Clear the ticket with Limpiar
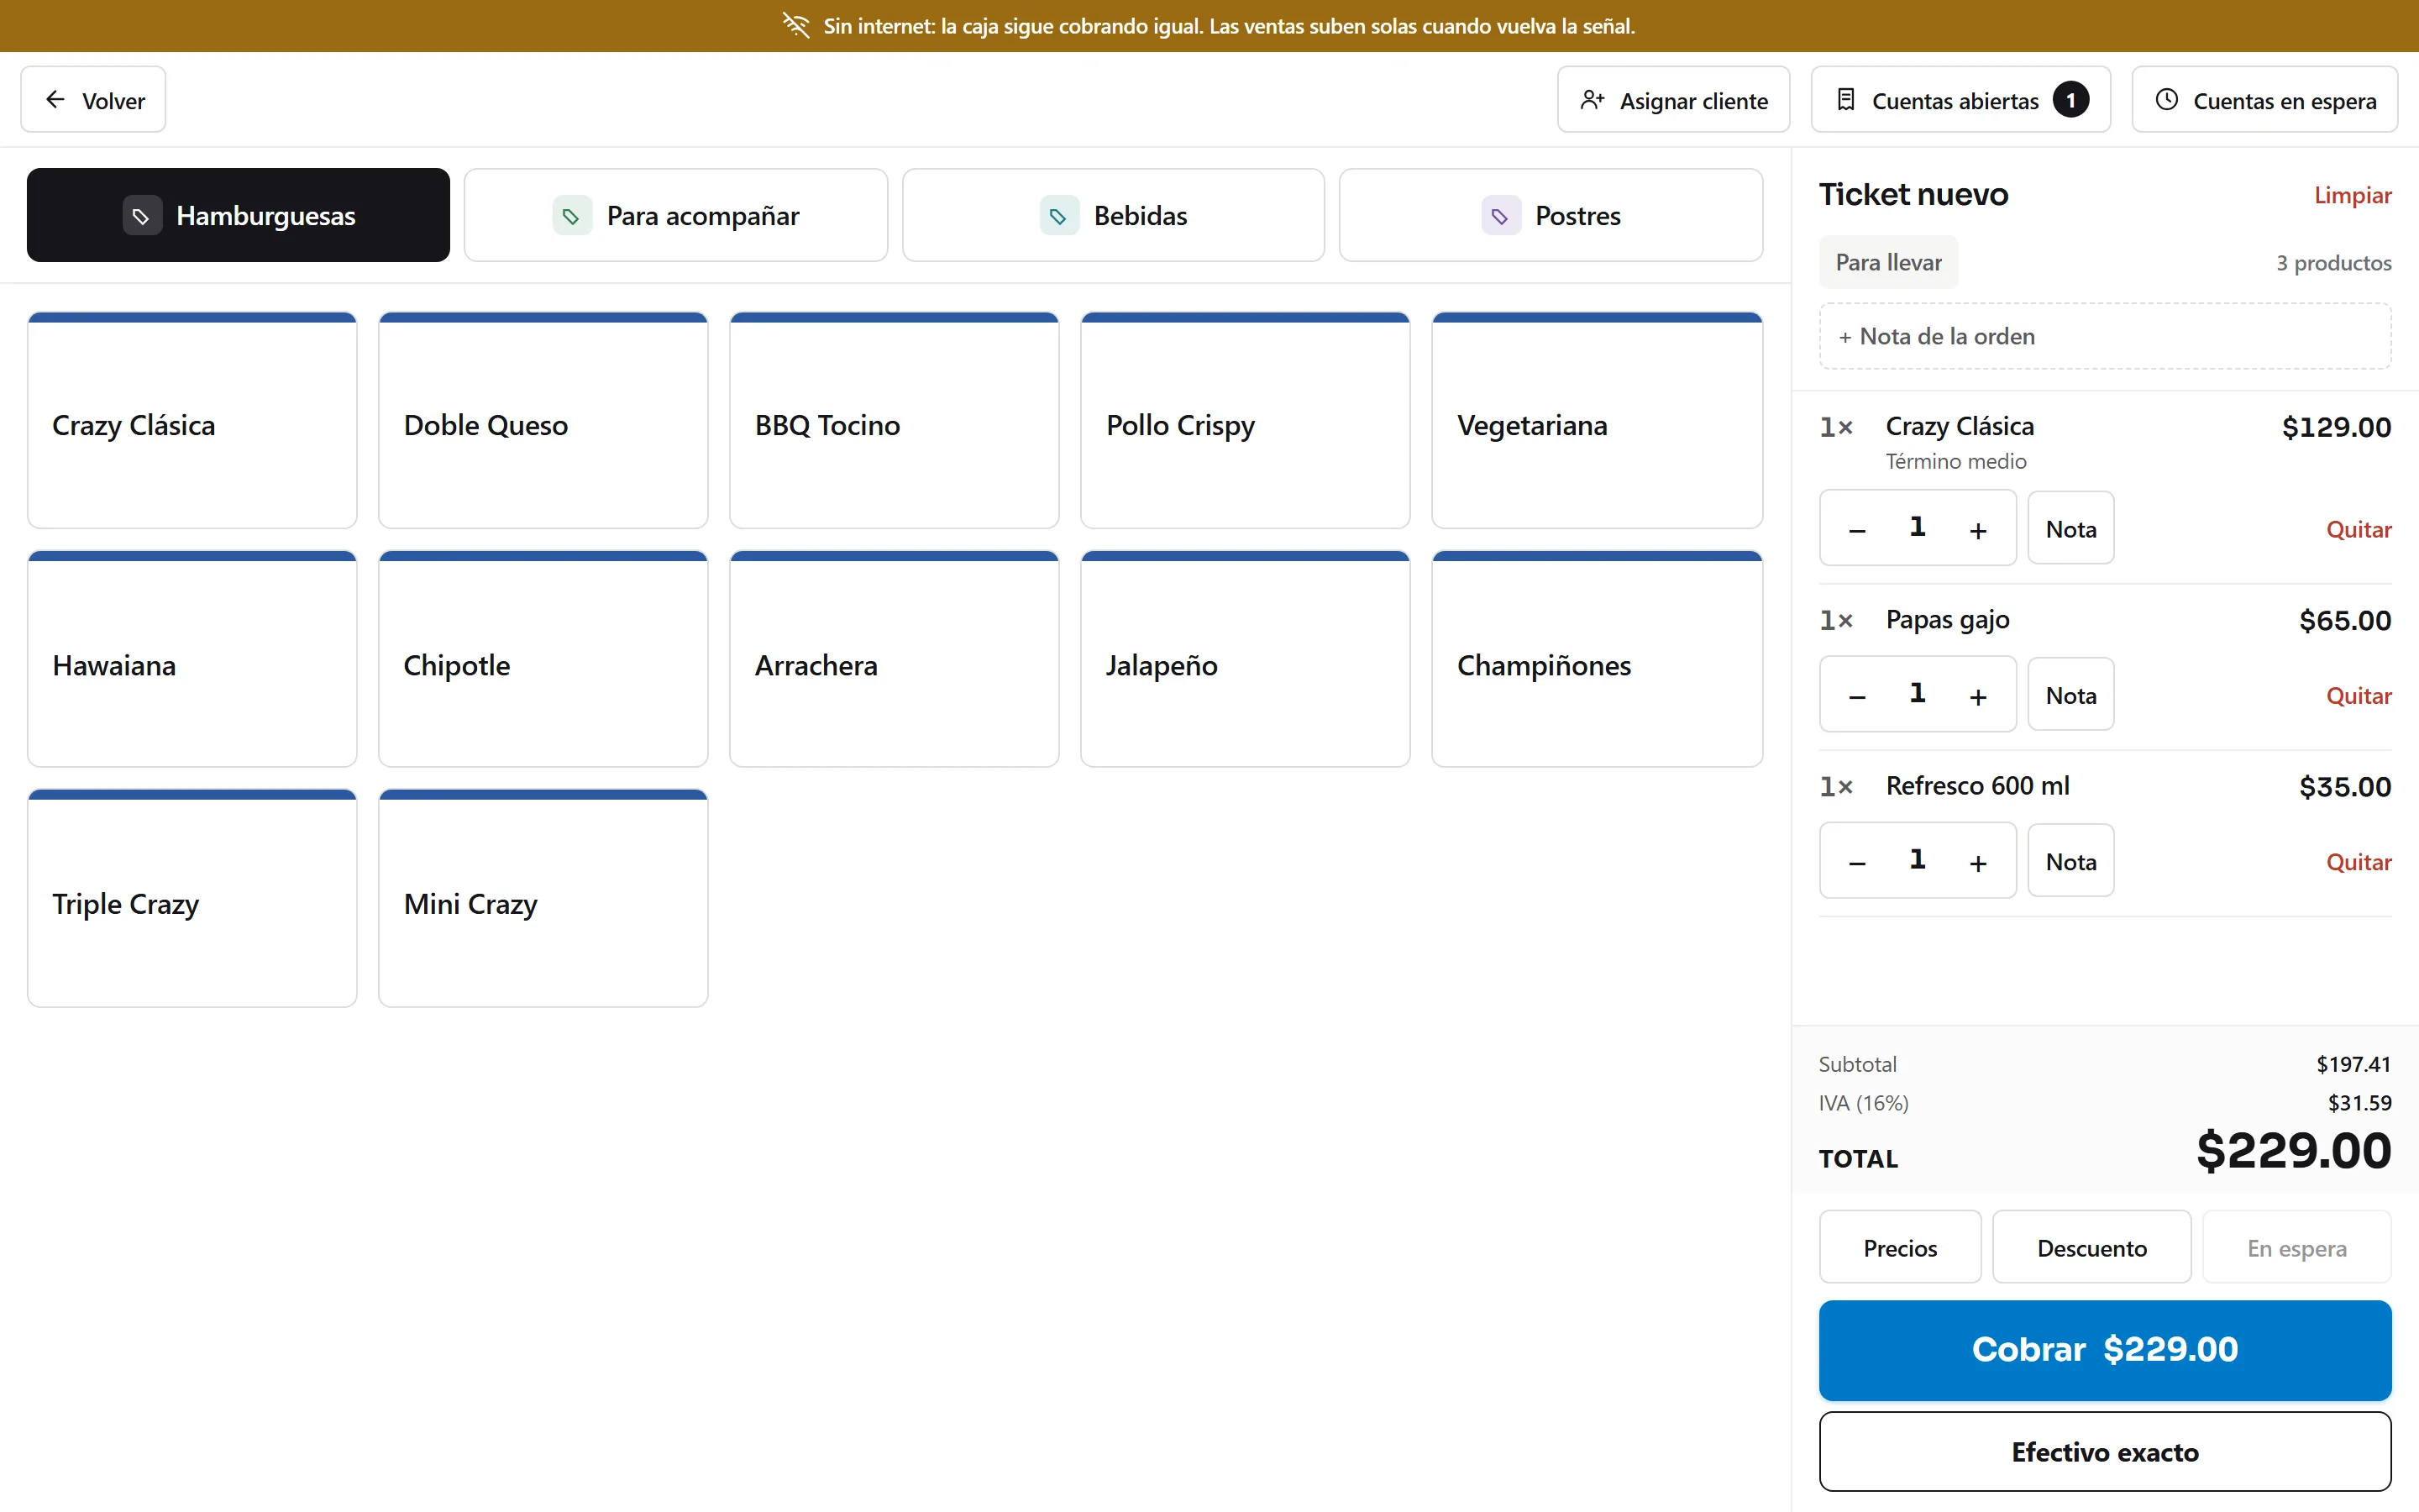This screenshot has width=2419, height=1512. tap(2352, 195)
